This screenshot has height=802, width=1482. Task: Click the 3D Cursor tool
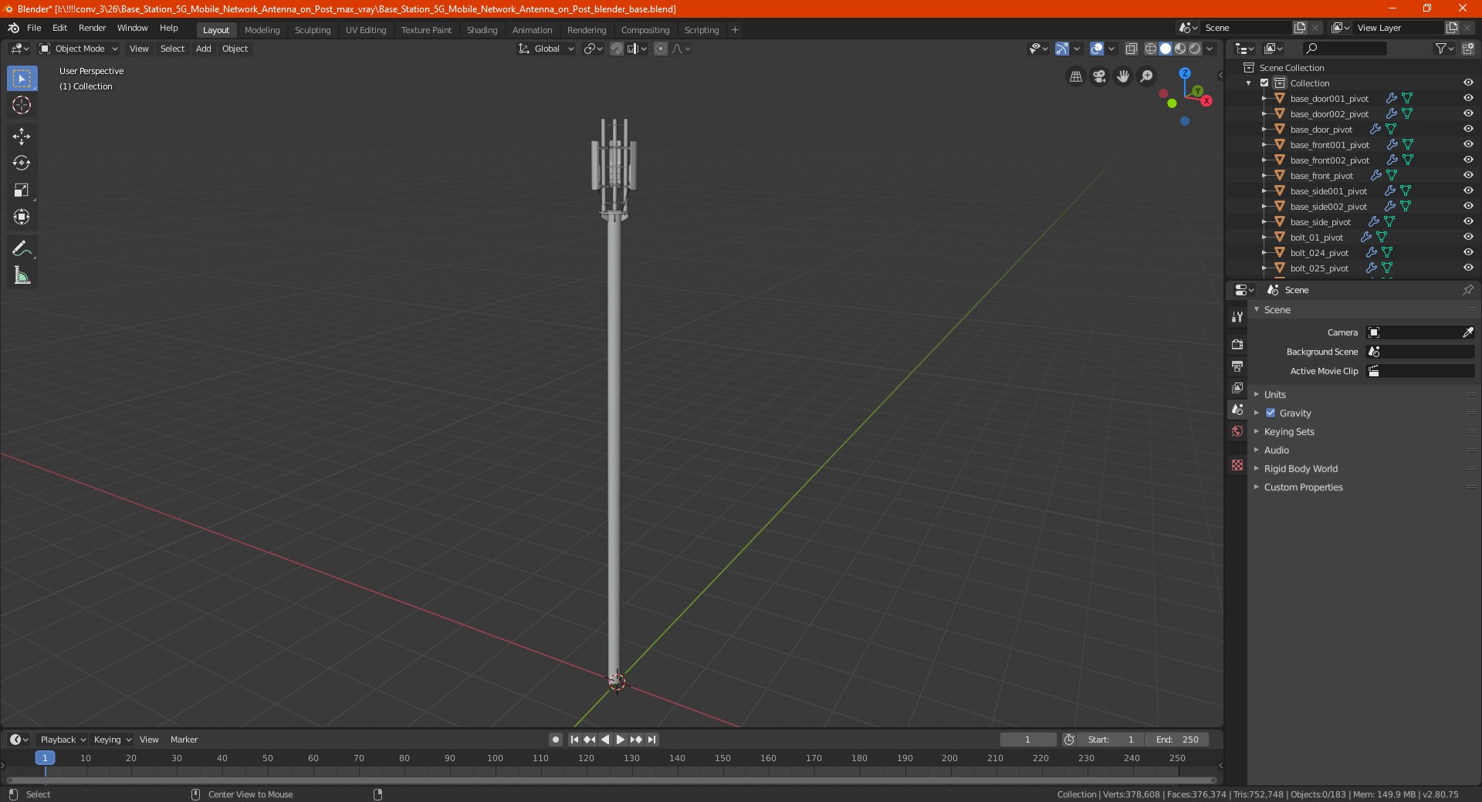pyautogui.click(x=22, y=106)
